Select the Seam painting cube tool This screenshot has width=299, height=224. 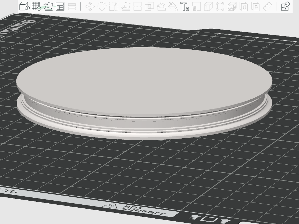[208, 6]
